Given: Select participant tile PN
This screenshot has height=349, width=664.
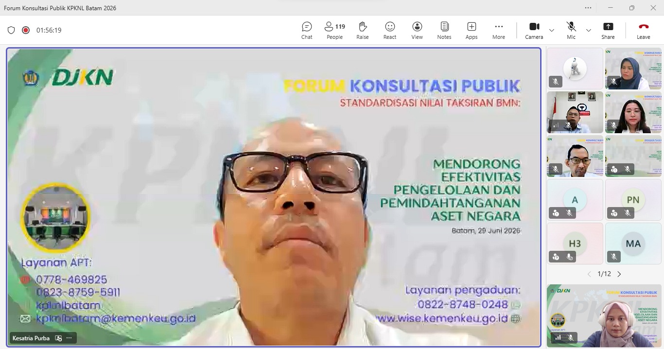Looking at the screenshot, I should (x=633, y=200).
